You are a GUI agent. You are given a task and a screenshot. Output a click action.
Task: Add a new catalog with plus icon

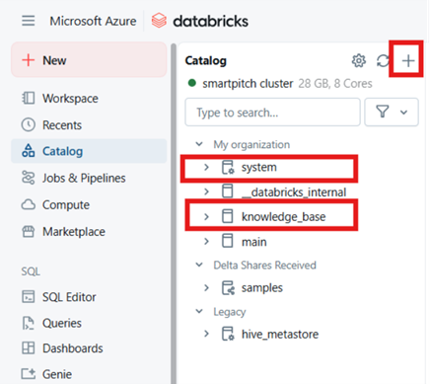click(408, 60)
